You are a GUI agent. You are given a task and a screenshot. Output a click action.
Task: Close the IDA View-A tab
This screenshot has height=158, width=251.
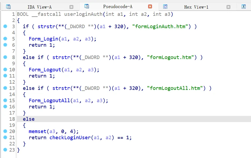pos(71,7)
